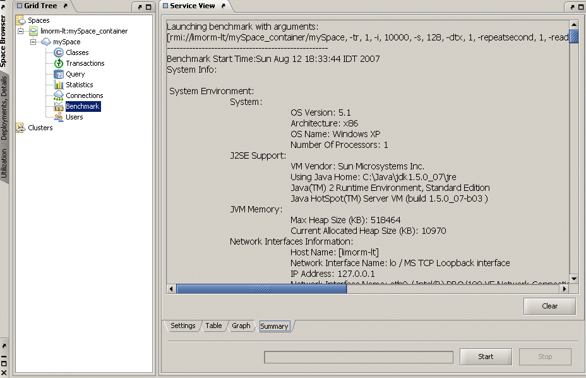Click the disabled Stop button
586x378 pixels.
[545, 357]
